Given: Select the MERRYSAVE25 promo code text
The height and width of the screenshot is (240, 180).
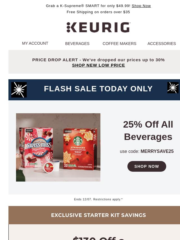Looking at the screenshot, I should (157, 151).
